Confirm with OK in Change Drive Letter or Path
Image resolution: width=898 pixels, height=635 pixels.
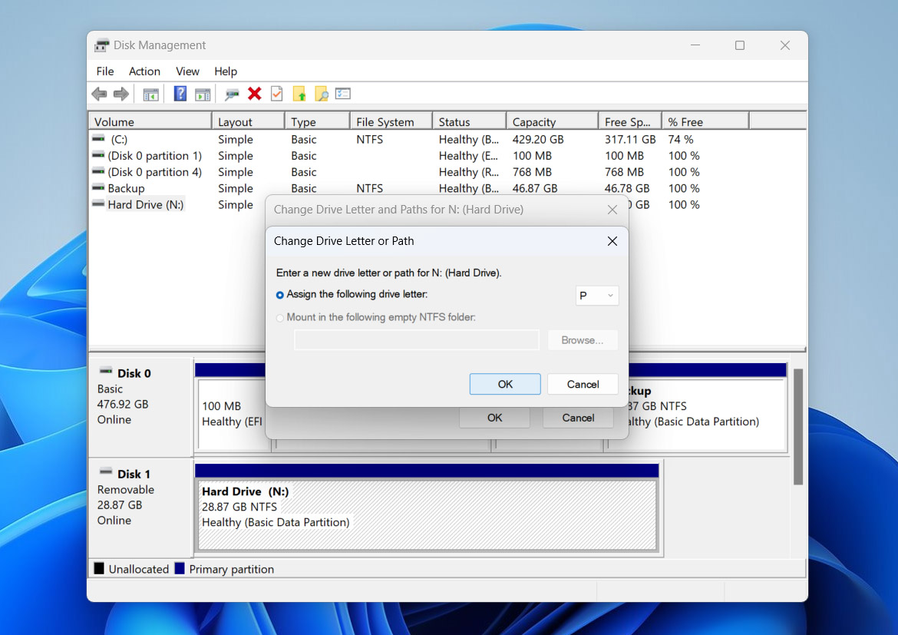(x=505, y=384)
